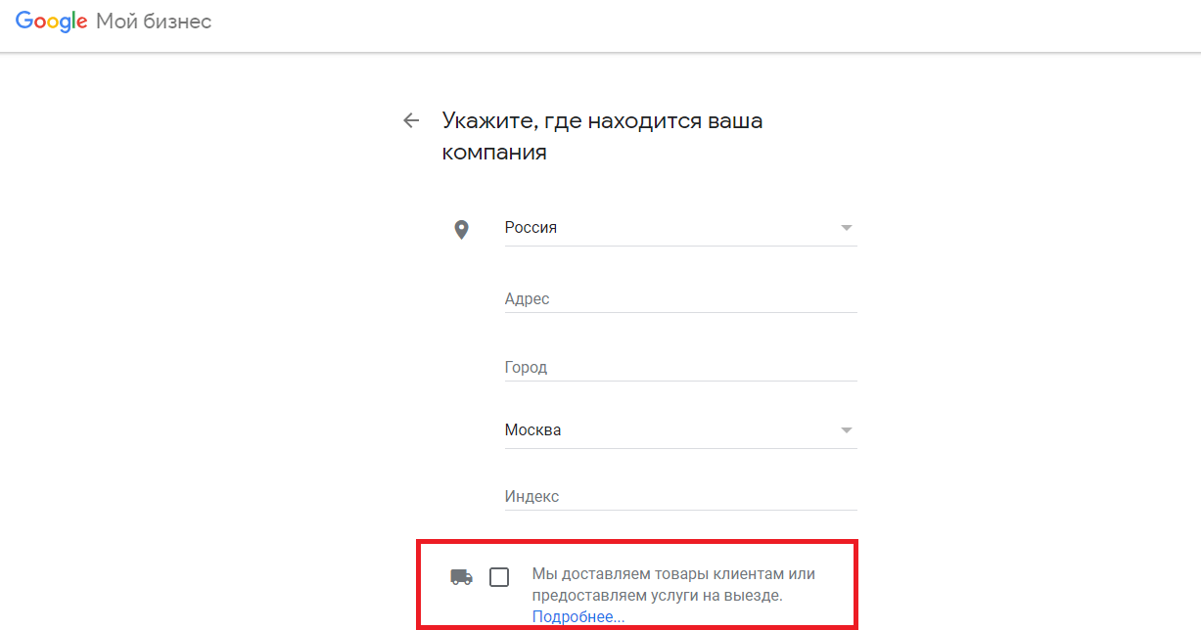The image size is (1201, 630).
Task: Click the truck icon beside the delivery checkbox
Action: coord(460,577)
